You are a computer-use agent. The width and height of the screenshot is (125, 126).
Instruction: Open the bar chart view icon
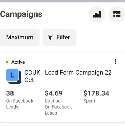tap(97, 14)
